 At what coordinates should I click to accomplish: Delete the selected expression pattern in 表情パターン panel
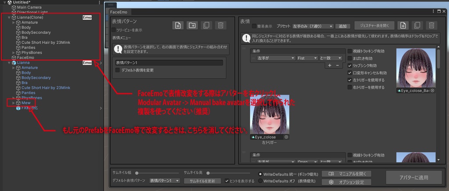coord(221,25)
